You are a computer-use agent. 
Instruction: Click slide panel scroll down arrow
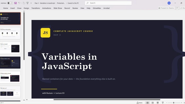24,100
